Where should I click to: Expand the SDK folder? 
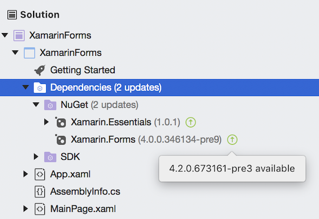pos(36,157)
